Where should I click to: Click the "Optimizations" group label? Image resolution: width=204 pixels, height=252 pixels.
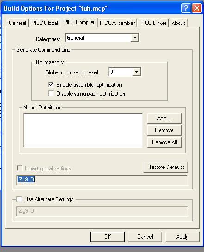tap(50, 62)
